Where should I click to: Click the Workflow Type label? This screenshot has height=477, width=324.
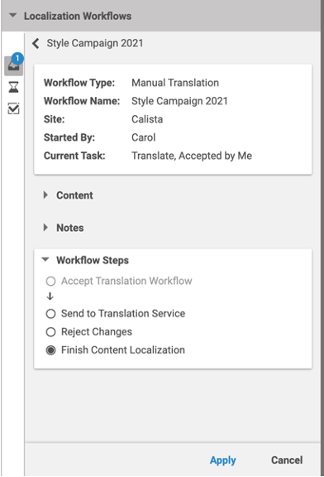[79, 83]
